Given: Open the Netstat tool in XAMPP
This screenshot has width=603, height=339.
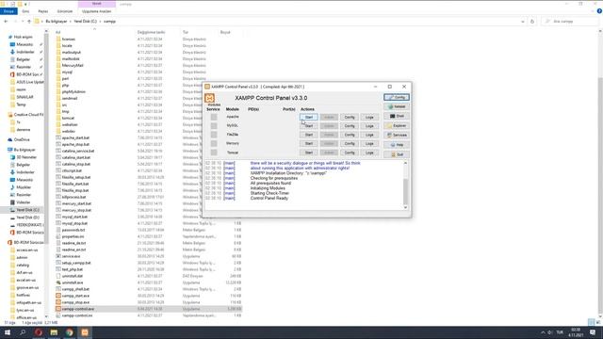Looking at the screenshot, I should [397, 106].
